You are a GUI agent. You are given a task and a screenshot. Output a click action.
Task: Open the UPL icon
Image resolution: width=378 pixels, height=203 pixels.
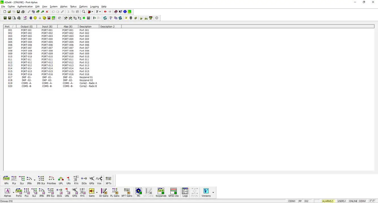coord(61,180)
